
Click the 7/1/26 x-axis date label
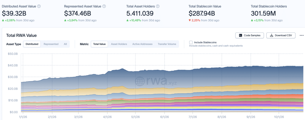(193, 117)
